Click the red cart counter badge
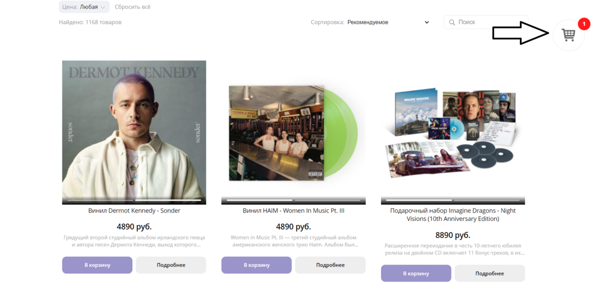Screen dimensions: 597x294 point(584,24)
